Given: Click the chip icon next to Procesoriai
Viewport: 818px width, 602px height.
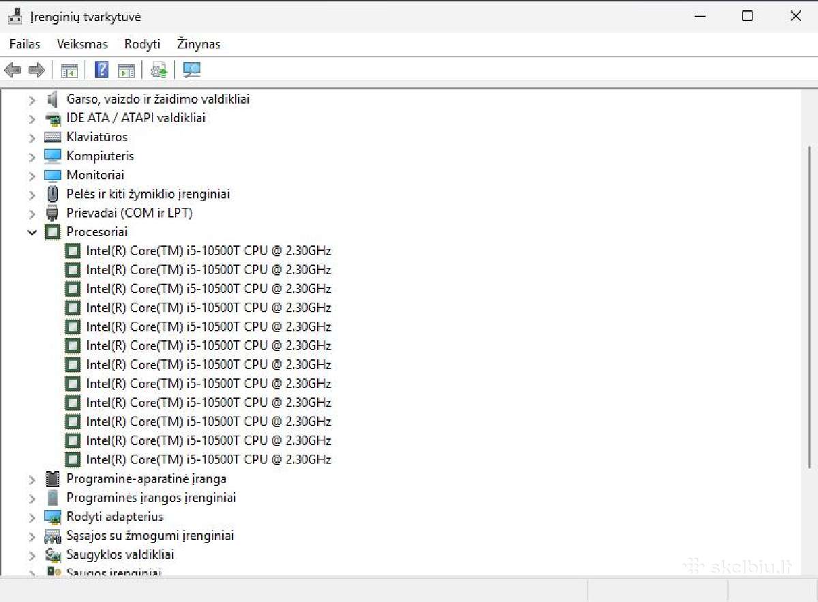Looking at the screenshot, I should click(x=52, y=232).
